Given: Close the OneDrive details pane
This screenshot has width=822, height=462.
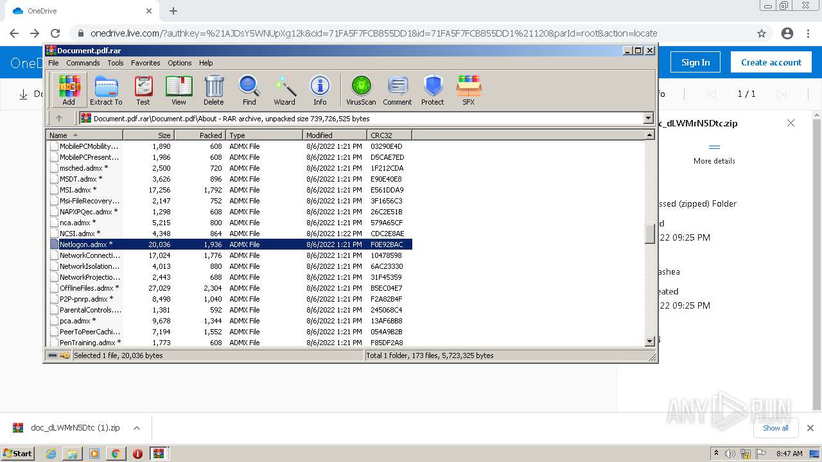Looking at the screenshot, I should tap(791, 123).
